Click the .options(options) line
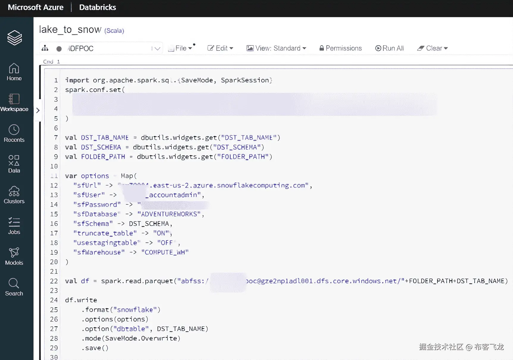Image resolution: width=513 pixels, height=360 pixels. click(x=115, y=319)
